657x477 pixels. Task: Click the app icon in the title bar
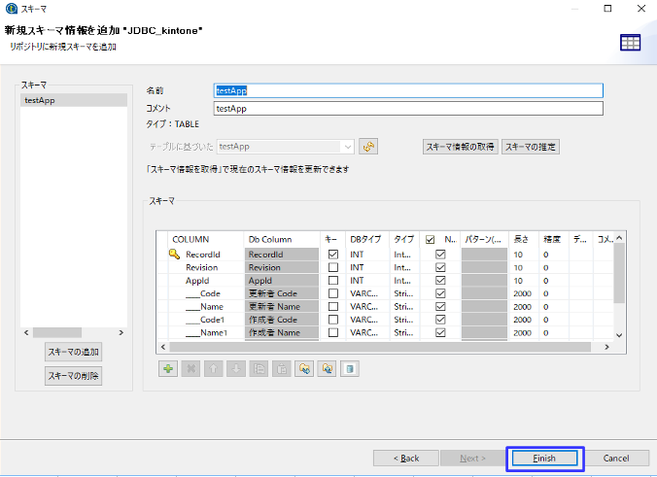click(12, 9)
